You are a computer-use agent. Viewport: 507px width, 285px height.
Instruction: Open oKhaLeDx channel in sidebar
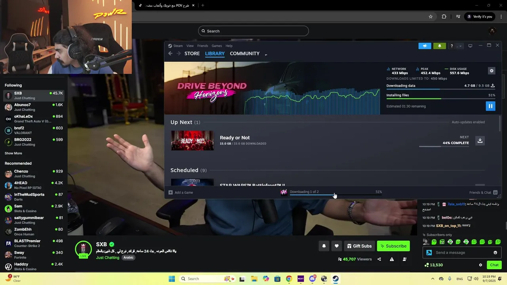34,119
